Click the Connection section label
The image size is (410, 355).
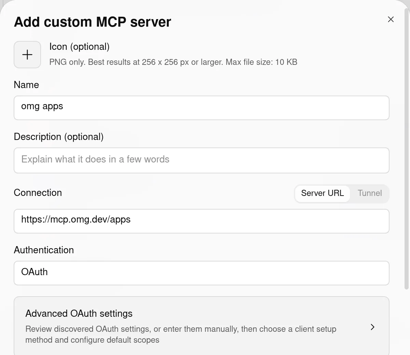coord(38,193)
